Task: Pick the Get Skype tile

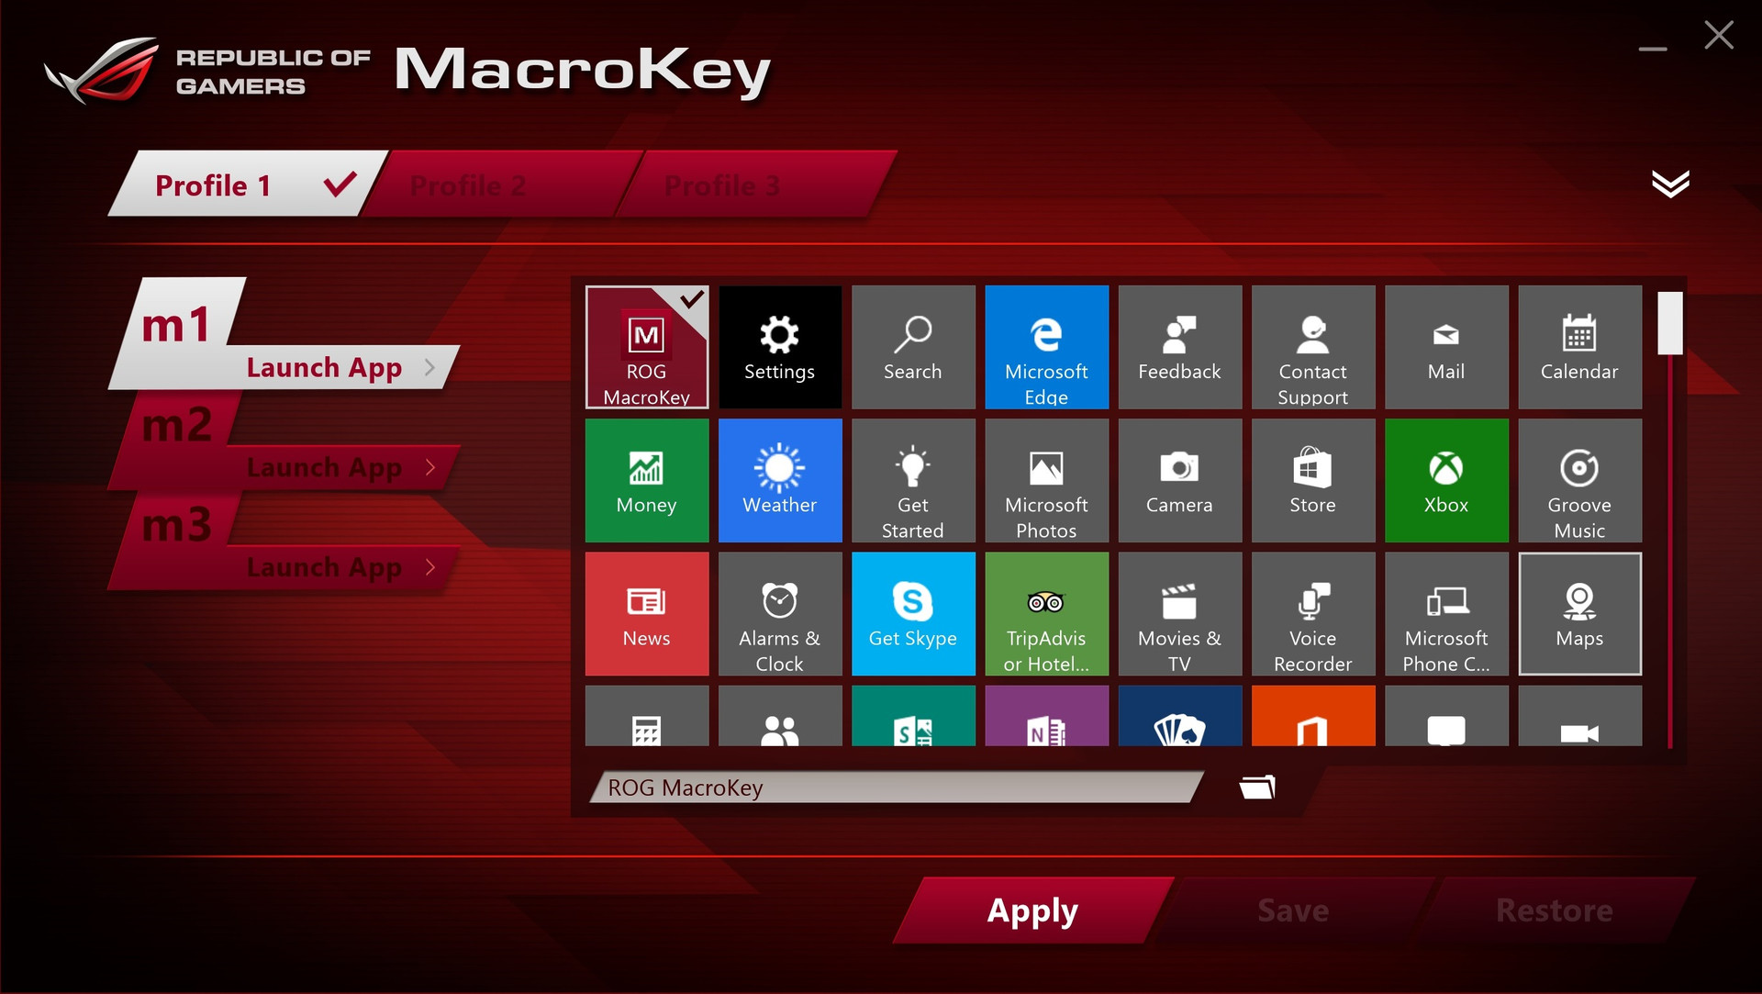Action: [x=912, y=613]
